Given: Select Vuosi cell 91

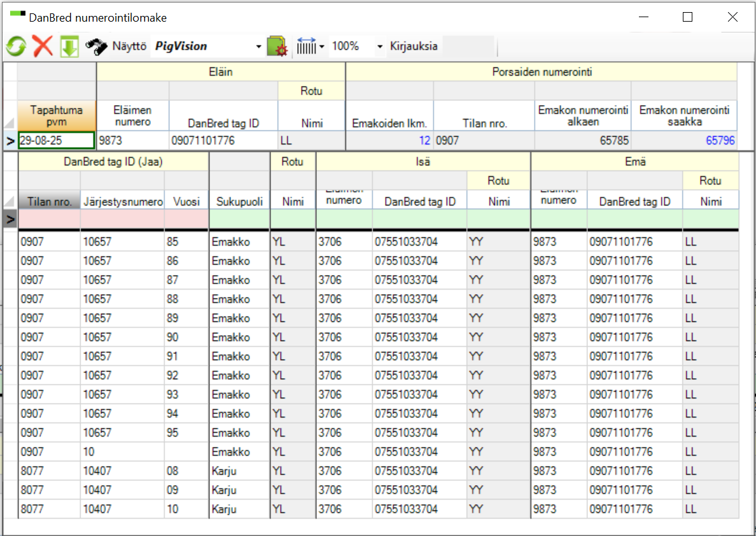Looking at the screenshot, I should point(186,356).
